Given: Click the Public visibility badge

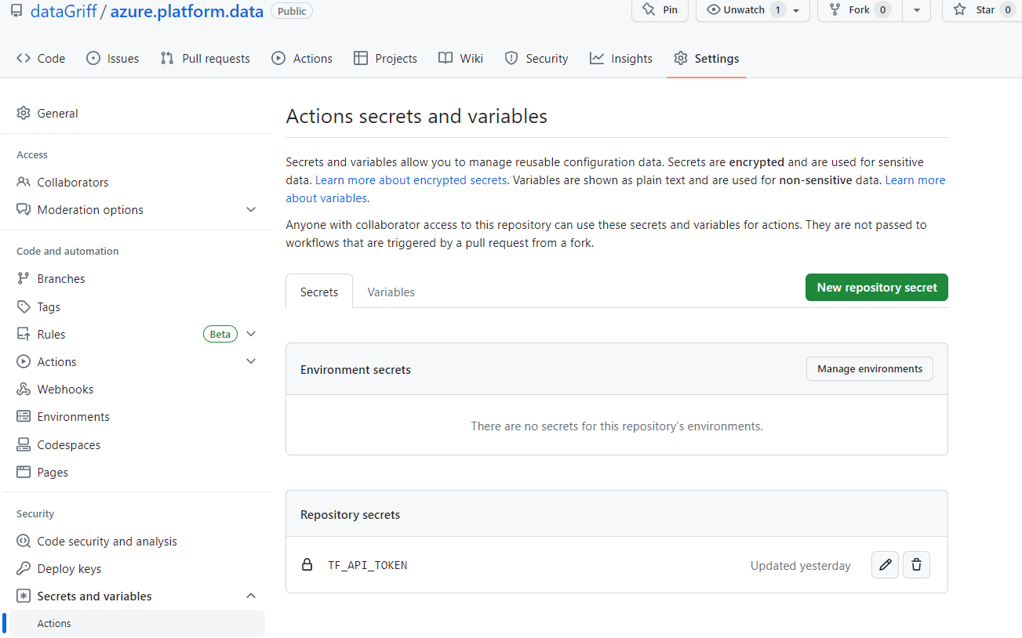Looking at the screenshot, I should coord(291,10).
